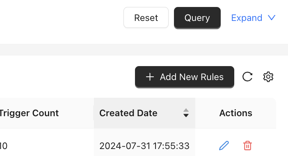The height and width of the screenshot is (156, 288).
Task: Click the plus icon in Add New Rules
Action: point(150,77)
